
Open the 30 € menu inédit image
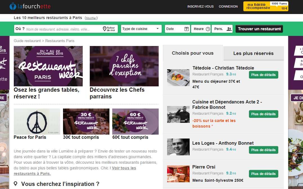(x=86, y=122)
